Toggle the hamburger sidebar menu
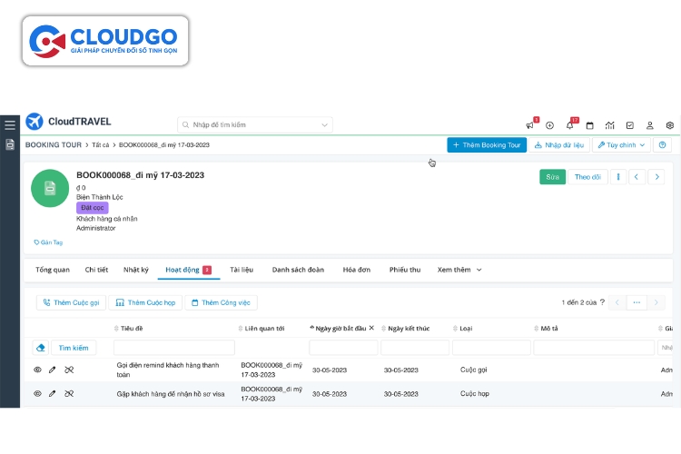The width and height of the screenshot is (681, 454). pos(10,125)
